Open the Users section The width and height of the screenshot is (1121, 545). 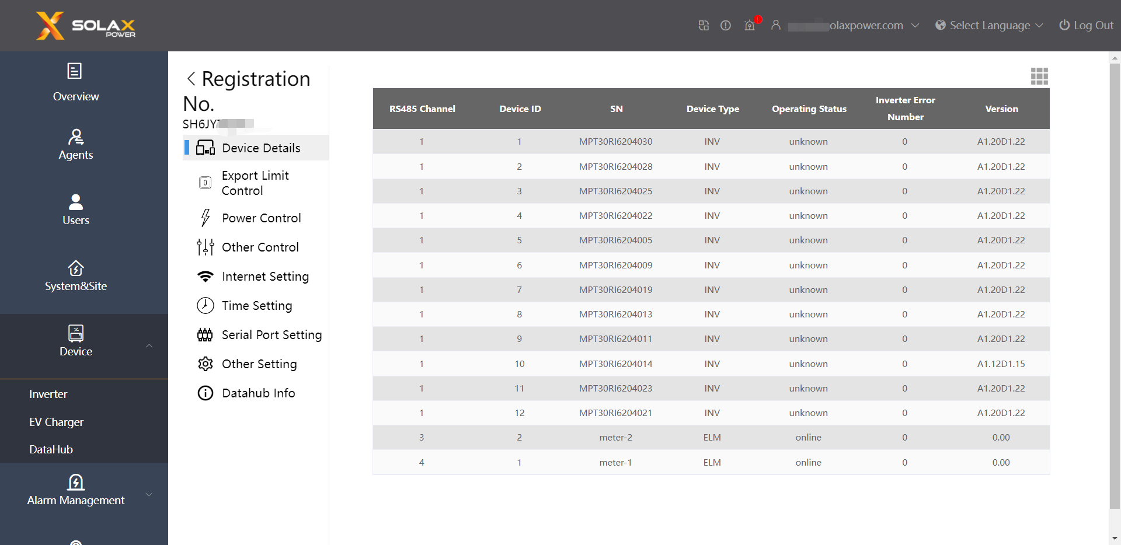pos(75,209)
